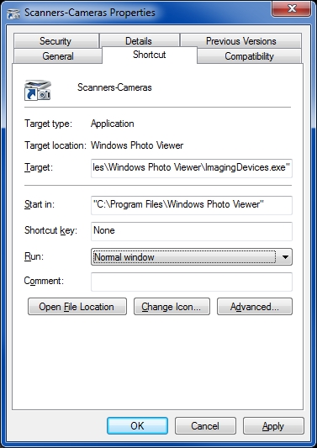Click the empty Comment field
This screenshot has width=317, height=448.
click(x=192, y=282)
